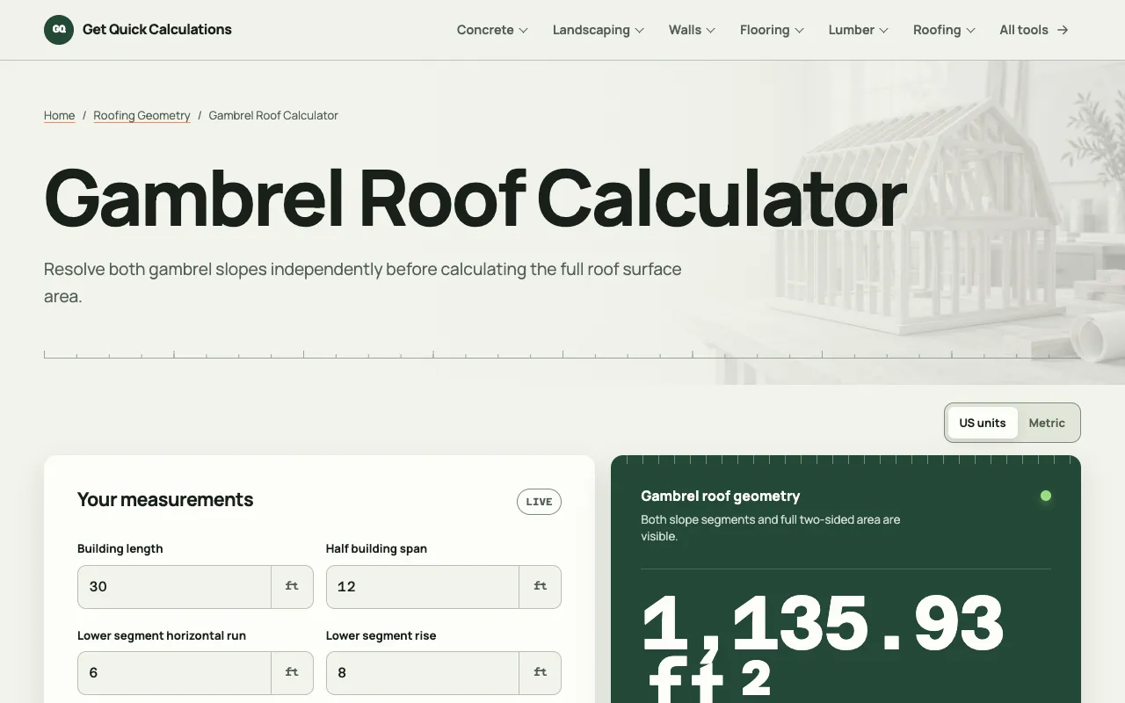
Task: Expand the Flooring menu chevron
Action: pyautogui.click(x=800, y=31)
